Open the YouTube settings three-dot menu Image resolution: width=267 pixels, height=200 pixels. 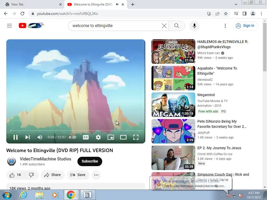pos(225,26)
